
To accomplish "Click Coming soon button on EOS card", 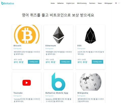I will pyautogui.click(x=98, y=62).
